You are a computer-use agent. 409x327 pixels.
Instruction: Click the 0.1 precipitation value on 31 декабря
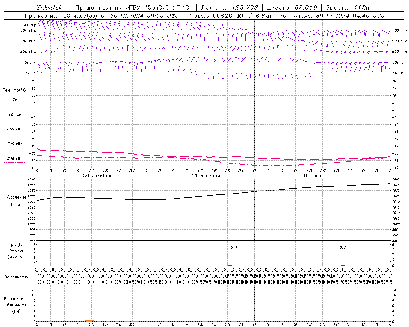tap(234, 247)
